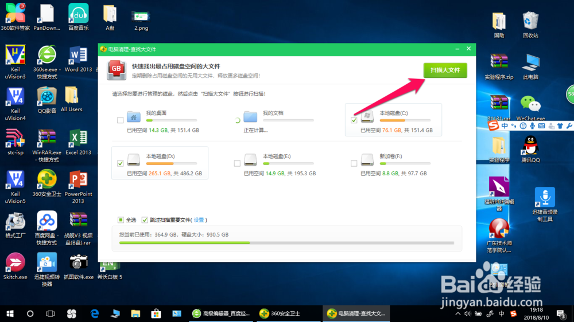Open PowerPoint 2013 desktop shortcut
Screen dimensions: 574x322
point(78,187)
